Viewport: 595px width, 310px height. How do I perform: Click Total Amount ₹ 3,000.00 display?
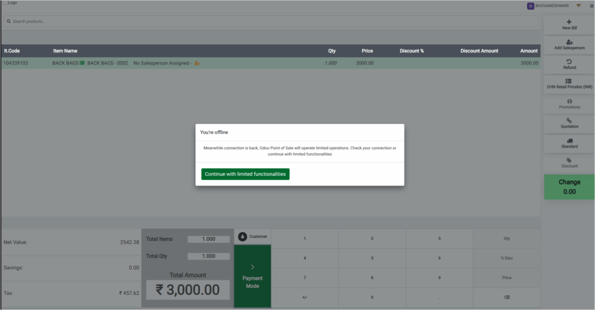tap(188, 290)
